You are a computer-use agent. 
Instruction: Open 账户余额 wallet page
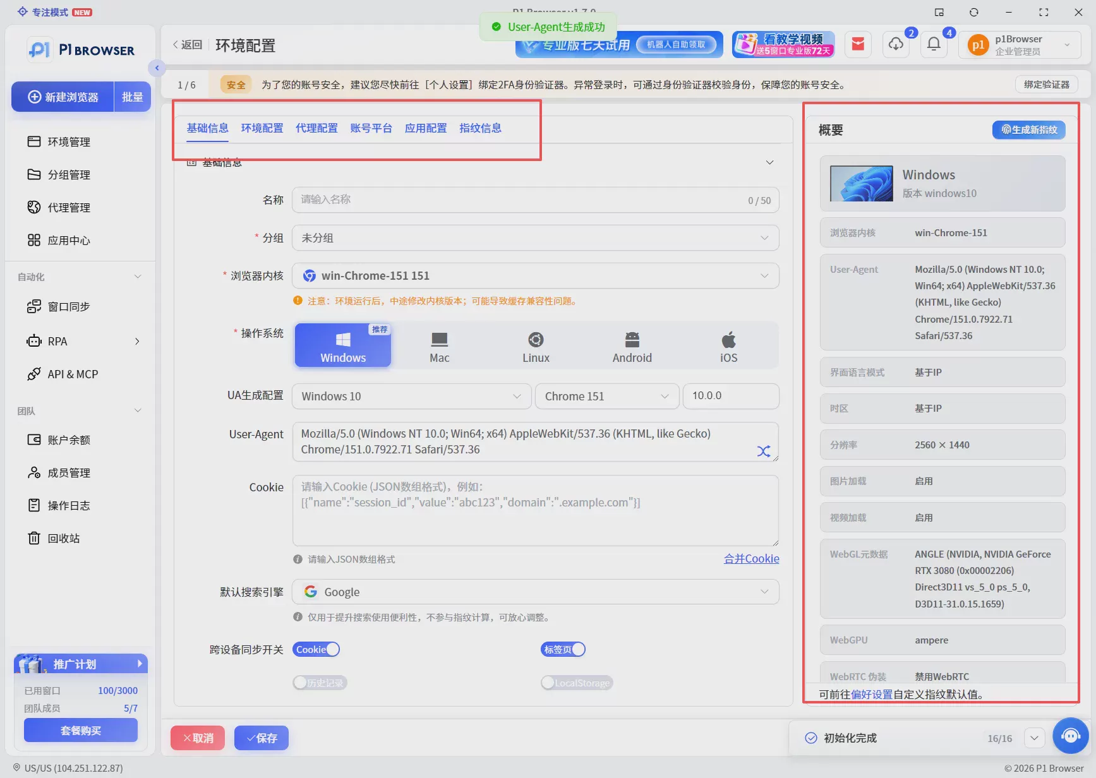click(x=59, y=440)
